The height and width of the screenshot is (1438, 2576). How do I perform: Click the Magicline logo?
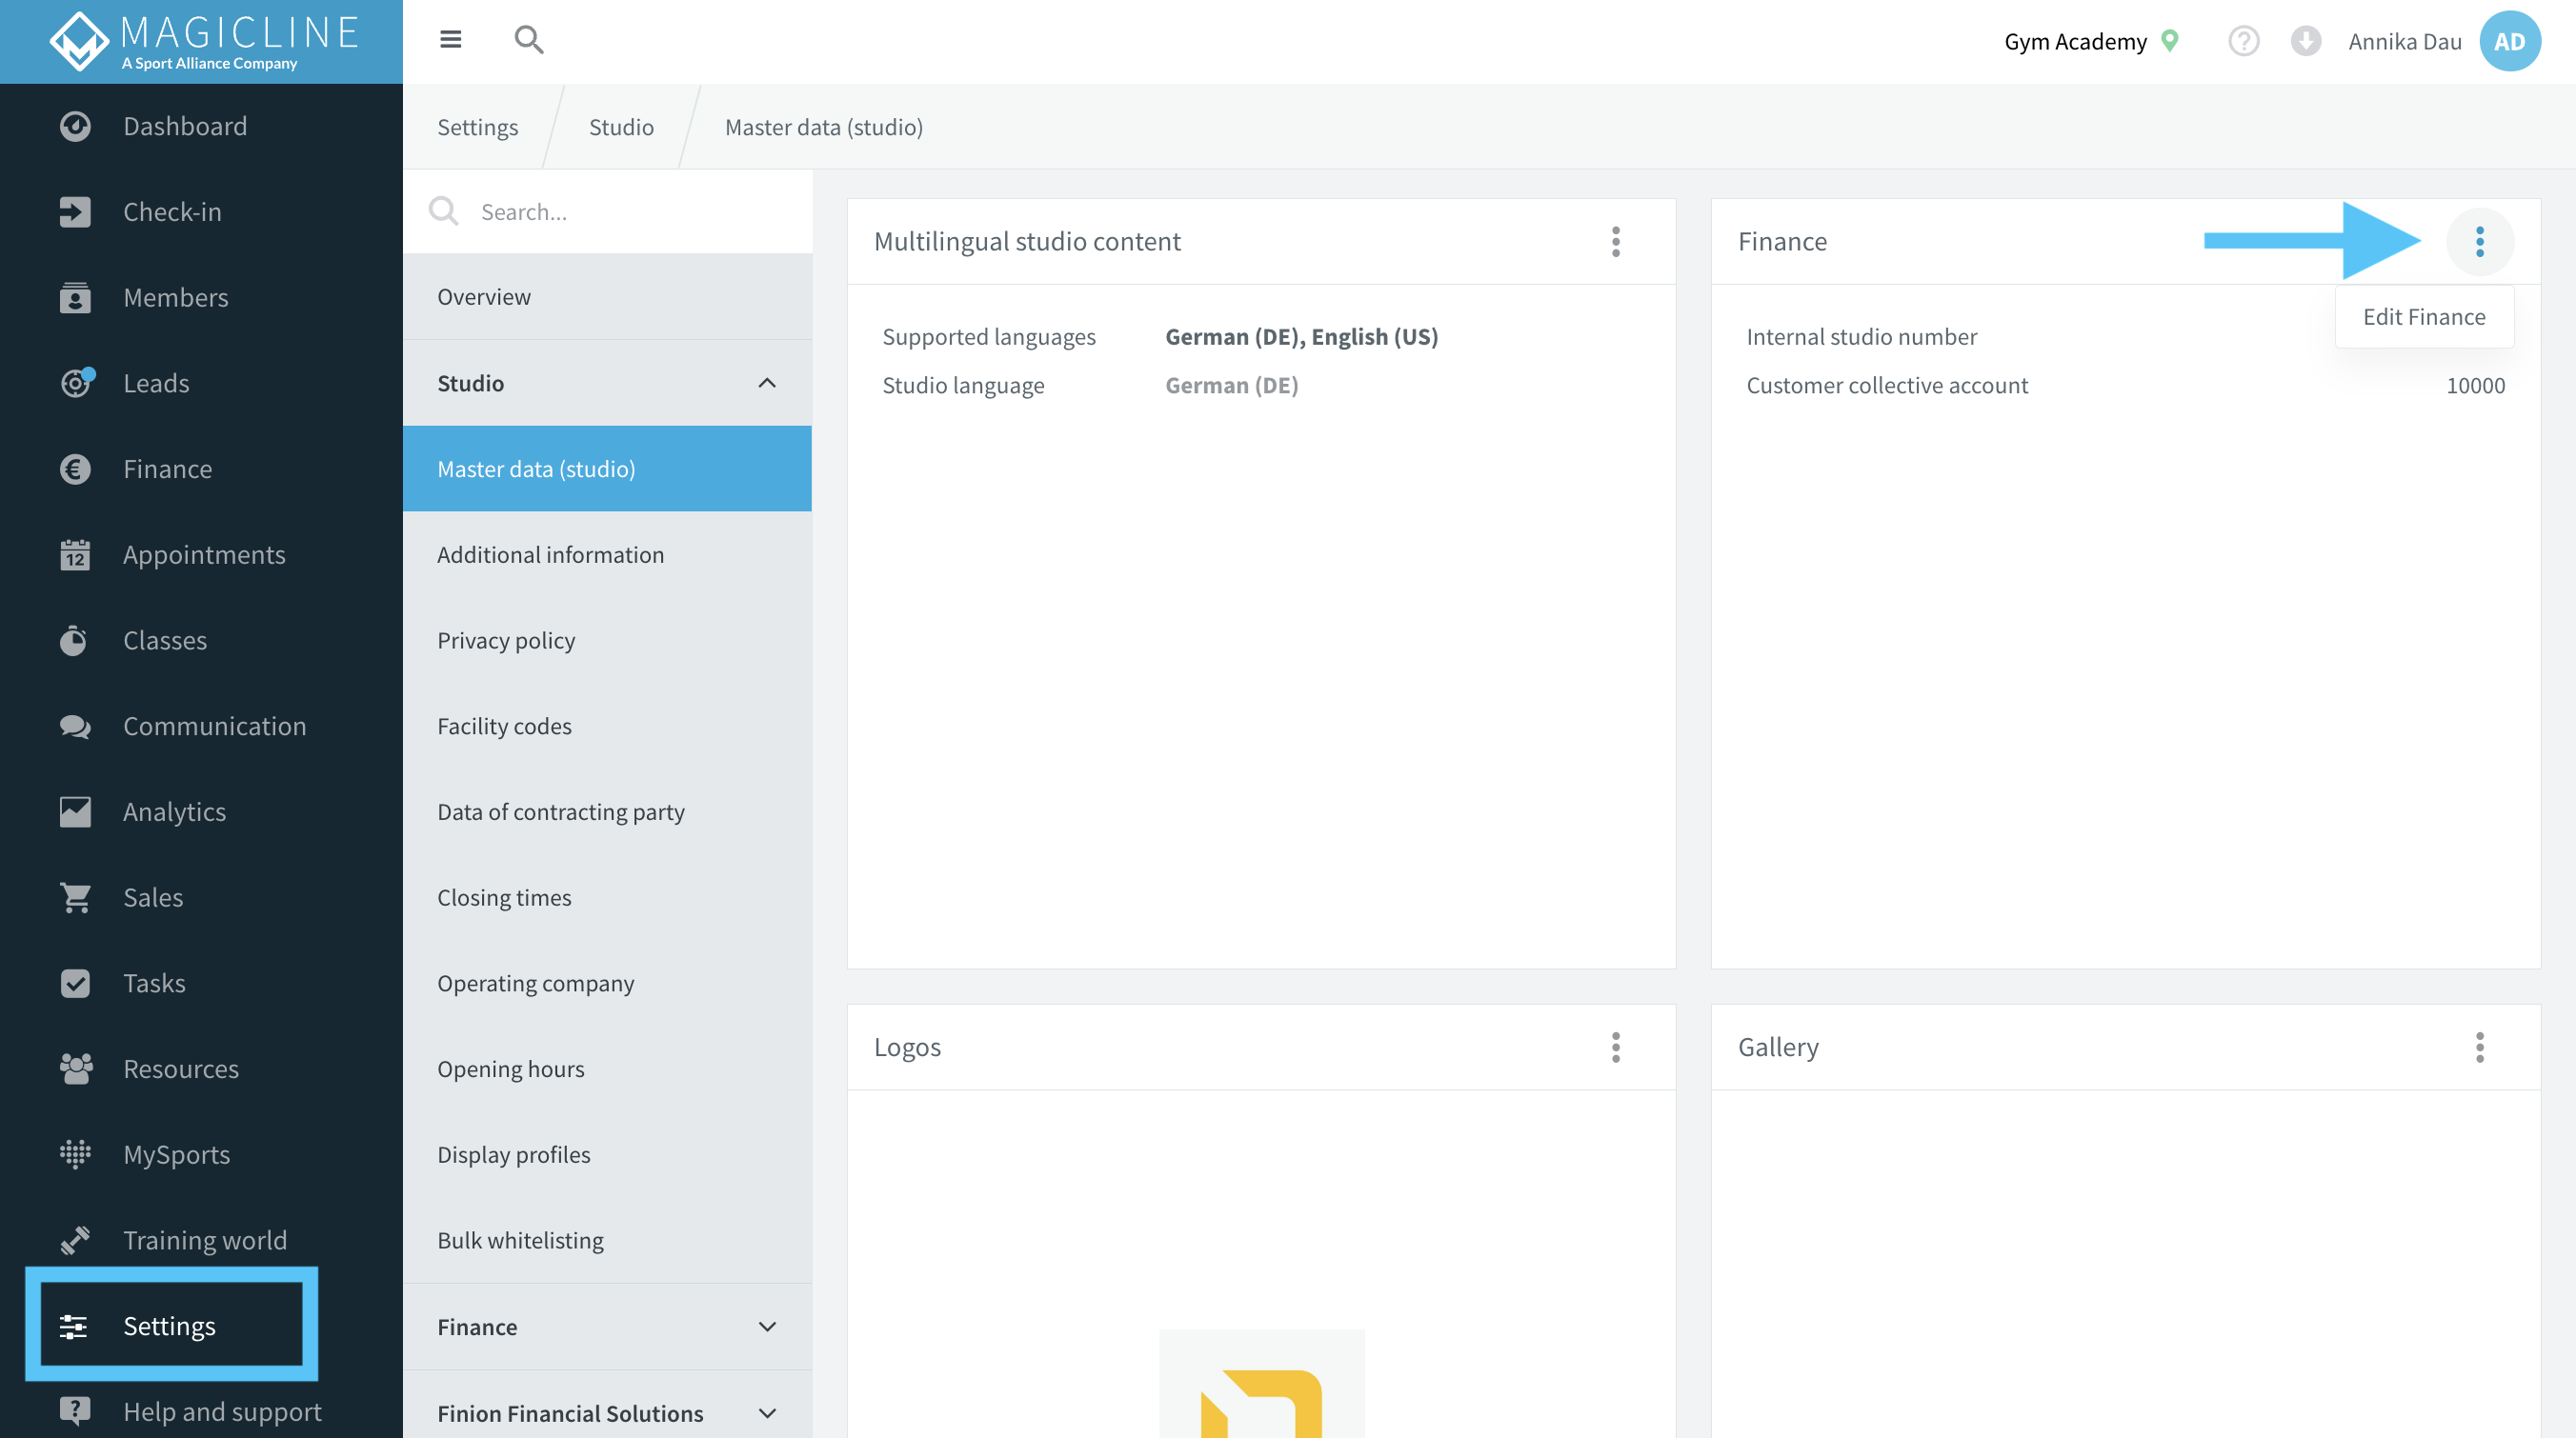(x=203, y=41)
